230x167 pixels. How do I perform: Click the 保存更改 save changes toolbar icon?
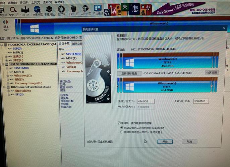3,12
